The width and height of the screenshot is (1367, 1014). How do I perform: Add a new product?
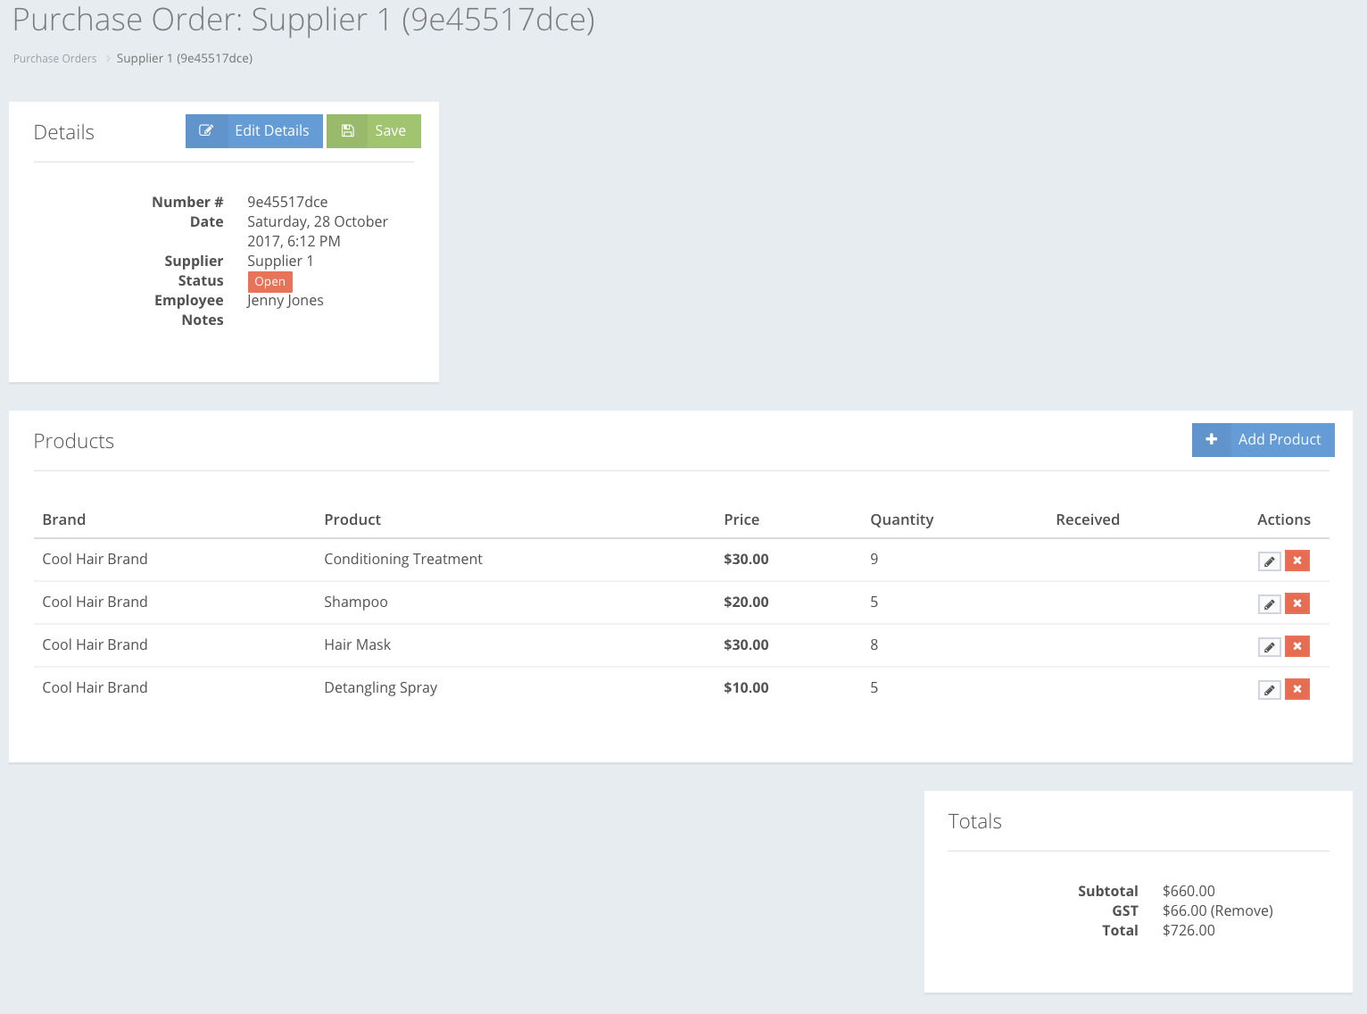pyautogui.click(x=1263, y=440)
